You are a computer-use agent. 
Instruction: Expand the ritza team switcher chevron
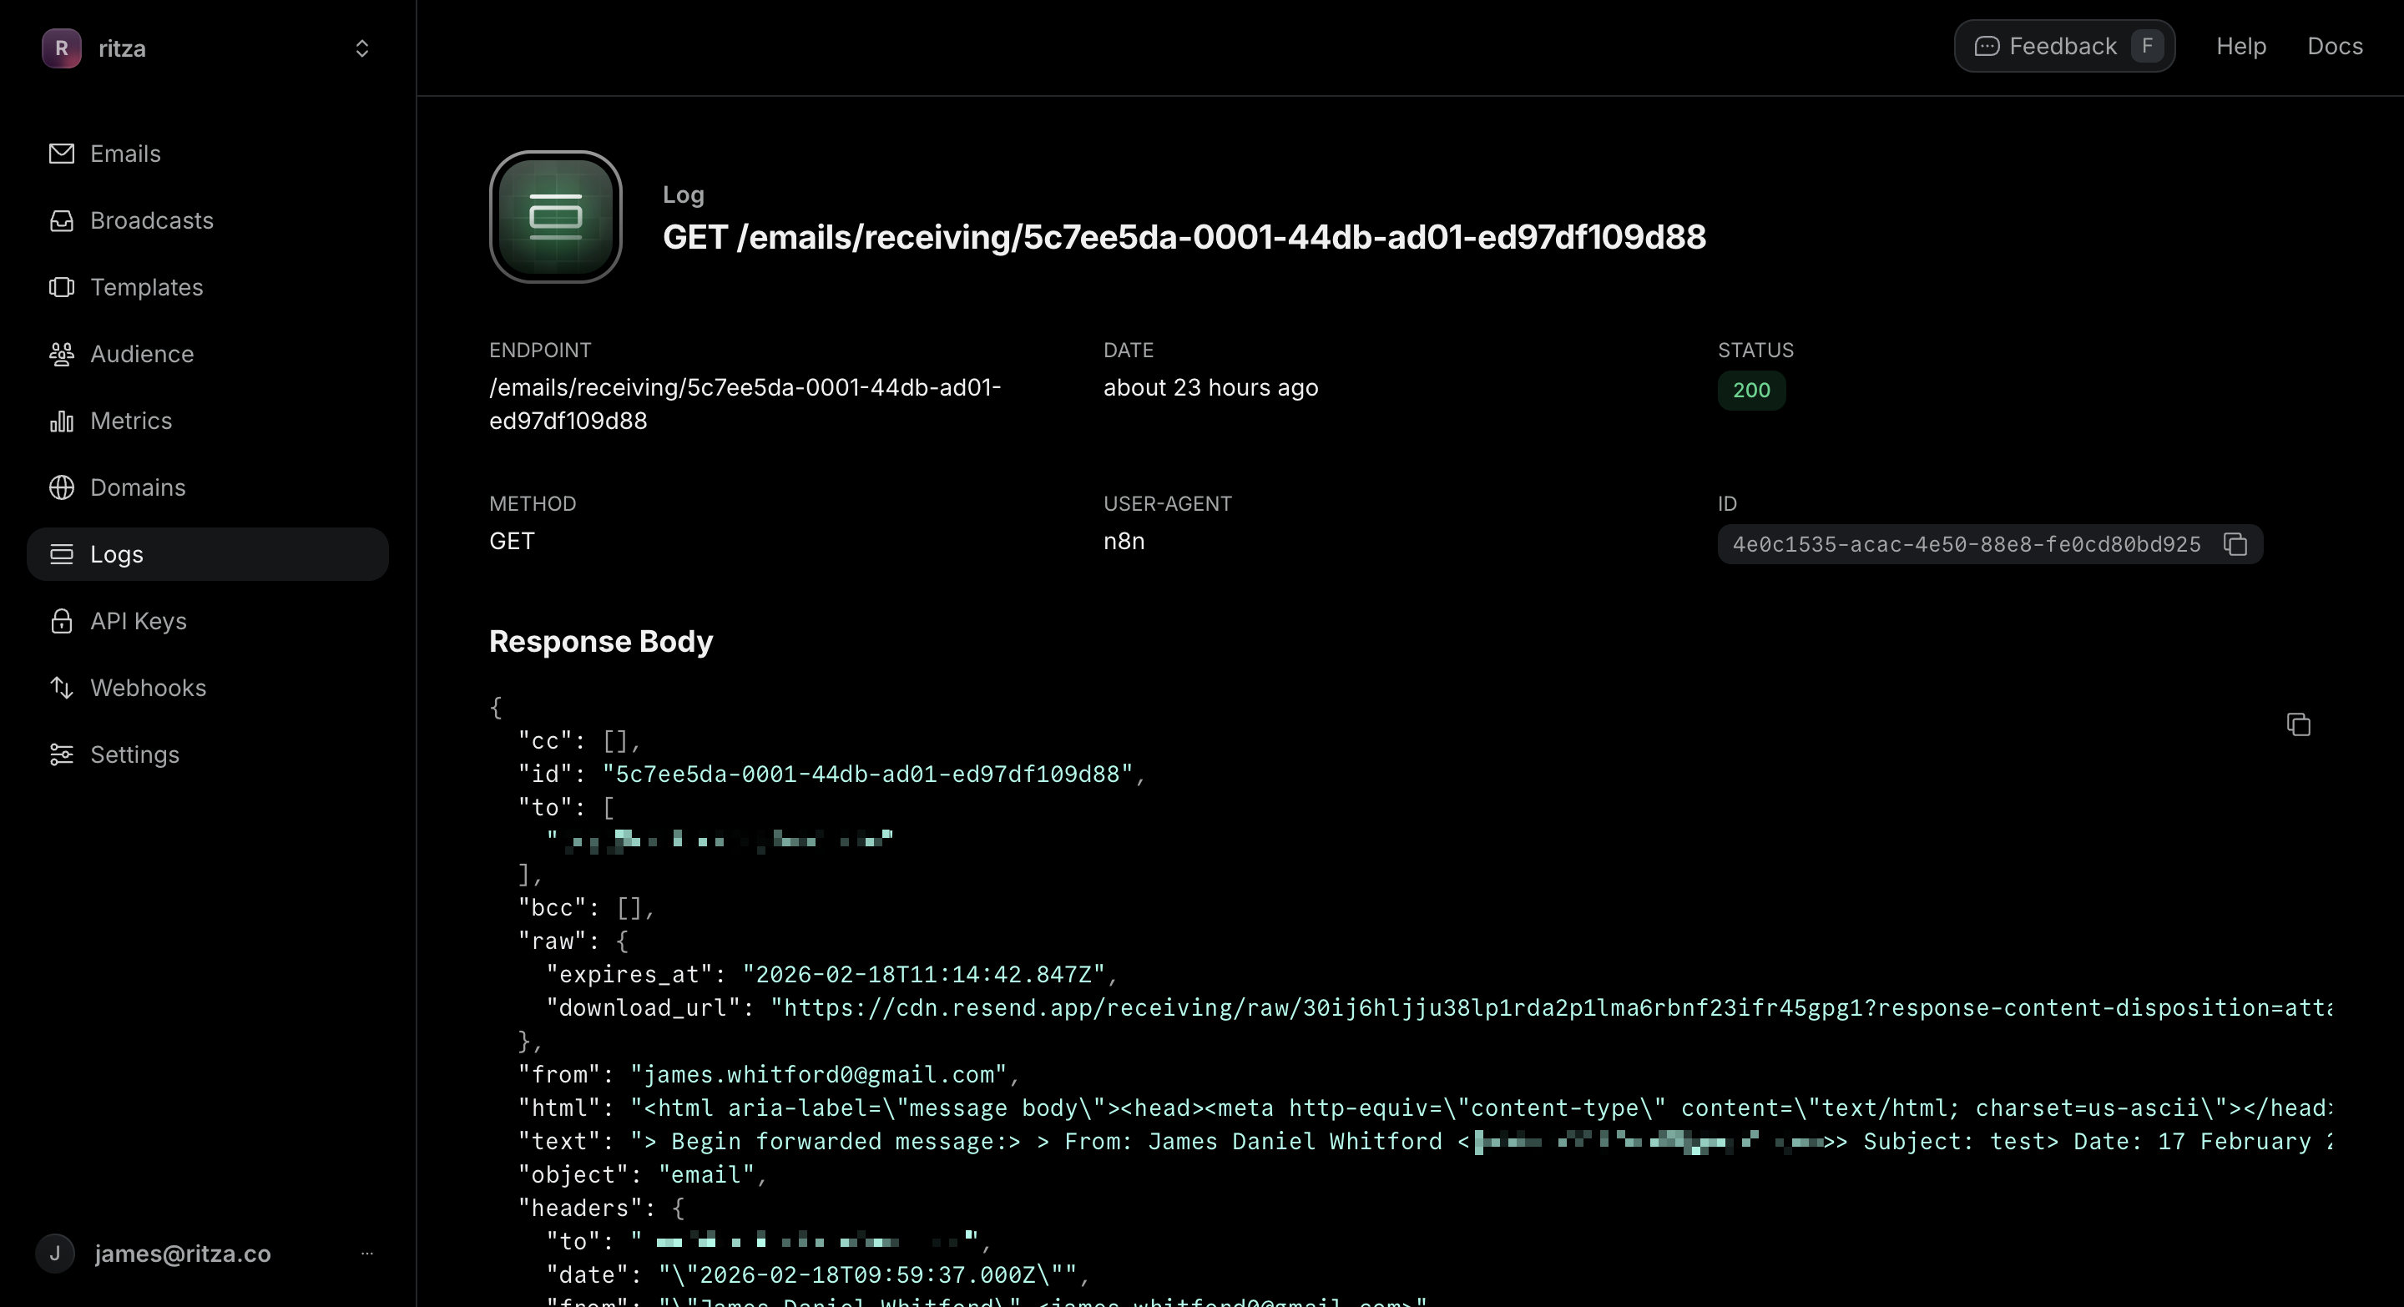pyautogui.click(x=362, y=48)
